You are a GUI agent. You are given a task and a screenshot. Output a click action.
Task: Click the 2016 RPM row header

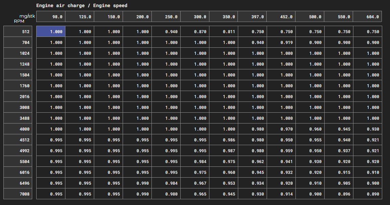coord(18,96)
